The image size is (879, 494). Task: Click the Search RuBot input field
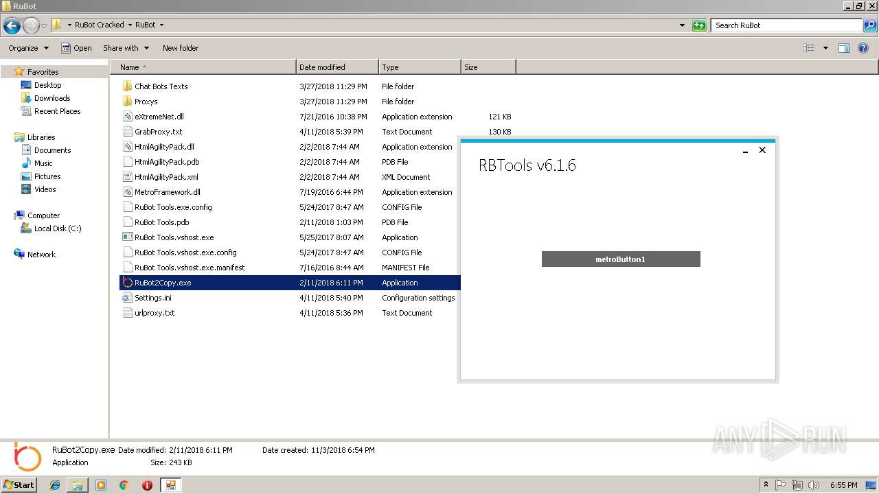pos(787,25)
